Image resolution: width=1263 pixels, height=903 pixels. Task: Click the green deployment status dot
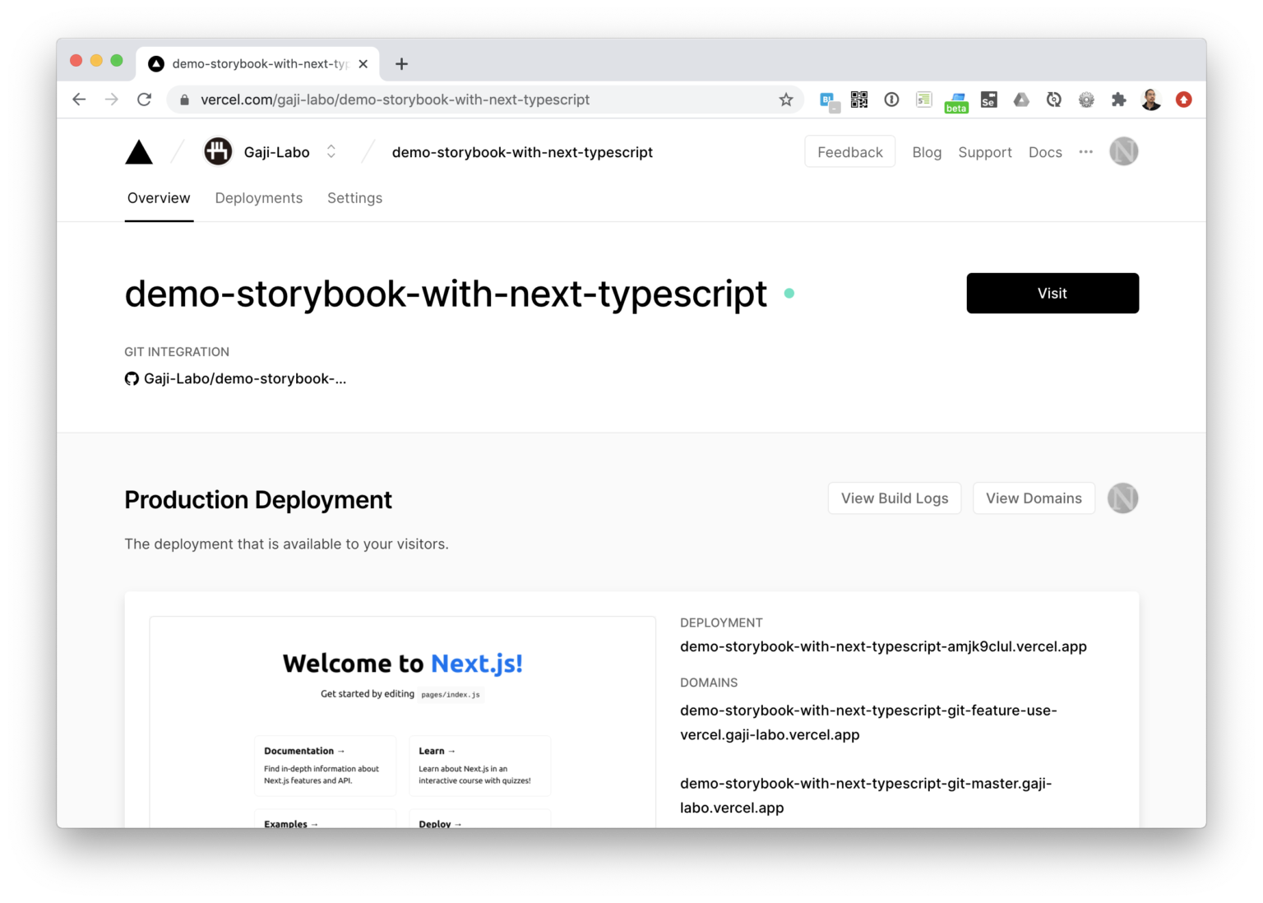pos(789,292)
